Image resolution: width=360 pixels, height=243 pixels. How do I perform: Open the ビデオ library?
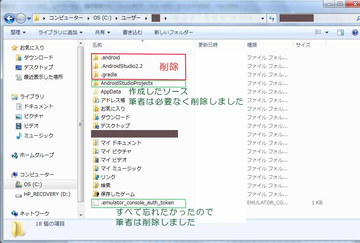tap(27, 126)
